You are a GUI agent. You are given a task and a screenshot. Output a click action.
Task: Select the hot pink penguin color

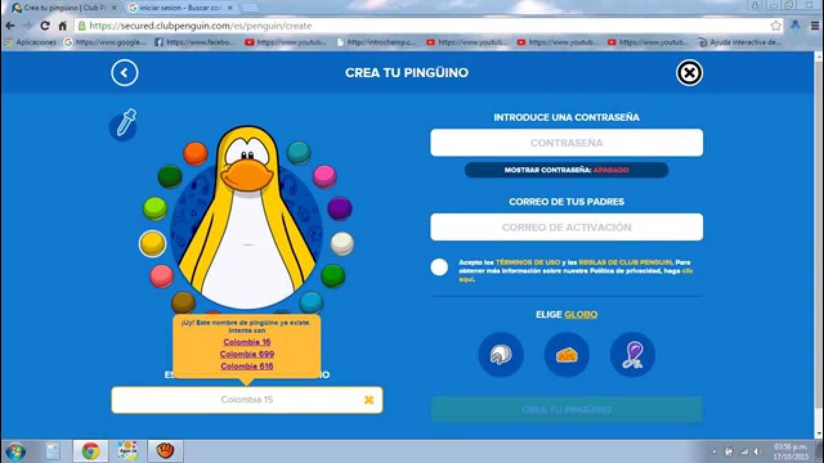pos(324,176)
